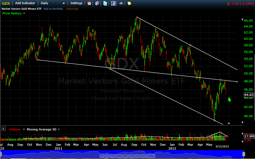Expand the Volume dropdown arrow
255x159 pixels.
(24, 129)
